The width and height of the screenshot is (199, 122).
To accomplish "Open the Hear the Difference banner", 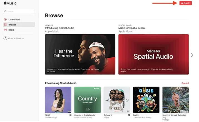I will 80,54.
